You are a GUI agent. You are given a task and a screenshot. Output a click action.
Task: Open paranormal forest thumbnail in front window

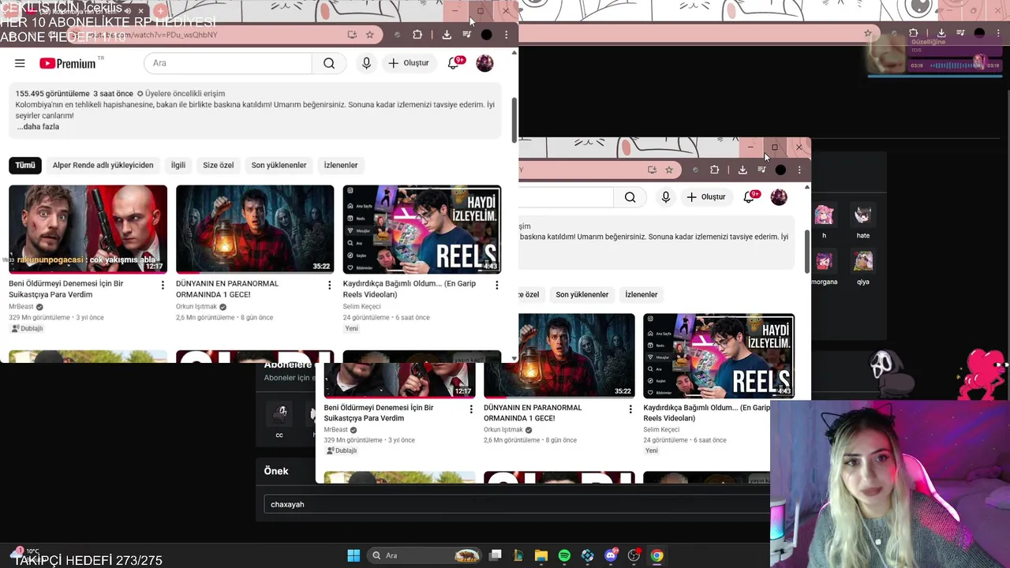[x=255, y=229]
